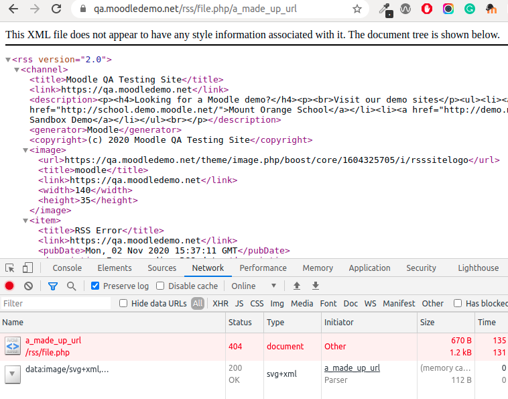
Task: Sort by the Size column header
Action: [446, 323]
